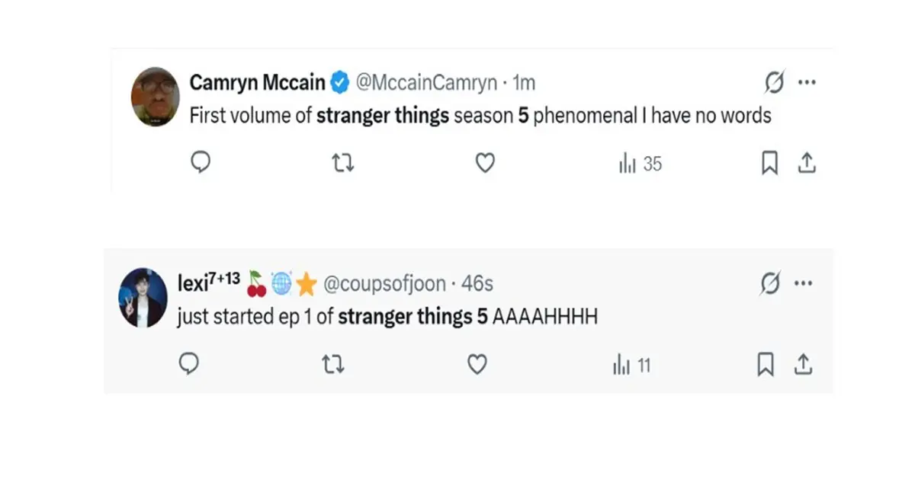Bookmark Camryn Mccain's tweet

[x=769, y=163]
